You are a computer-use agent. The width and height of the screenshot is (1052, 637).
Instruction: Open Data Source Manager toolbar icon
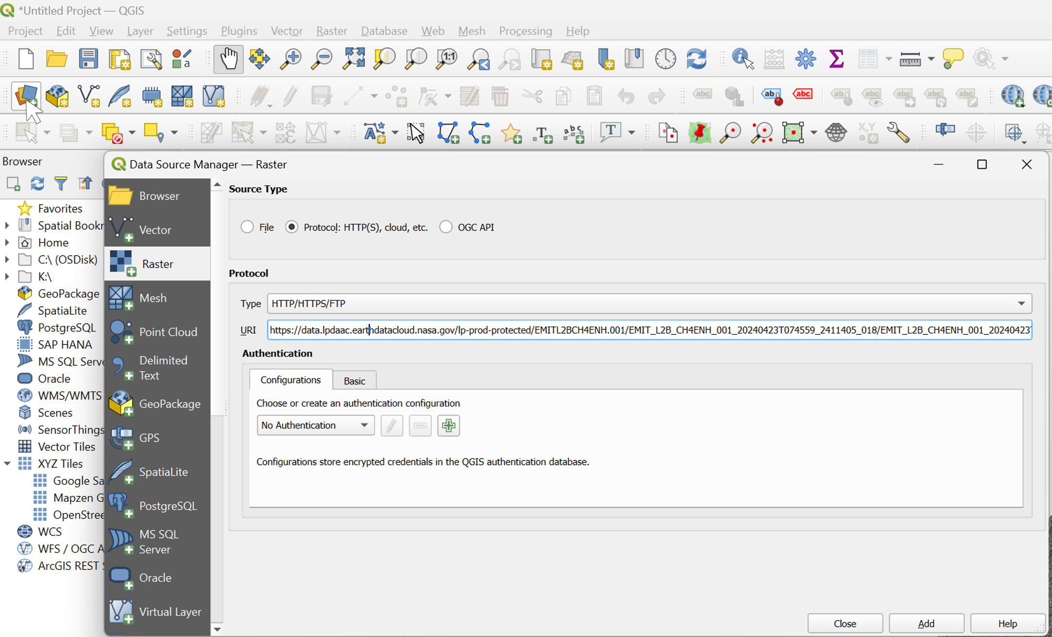pos(26,96)
